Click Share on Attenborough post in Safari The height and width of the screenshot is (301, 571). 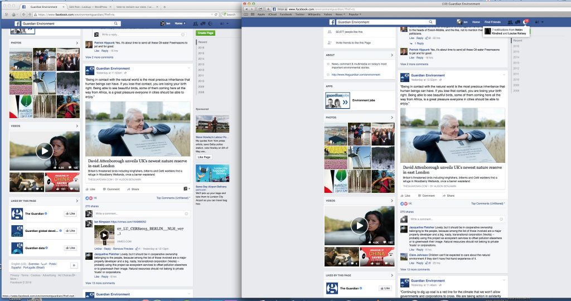click(x=448, y=196)
